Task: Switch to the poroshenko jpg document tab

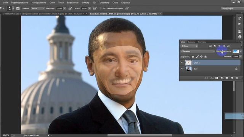Action: 45,14
